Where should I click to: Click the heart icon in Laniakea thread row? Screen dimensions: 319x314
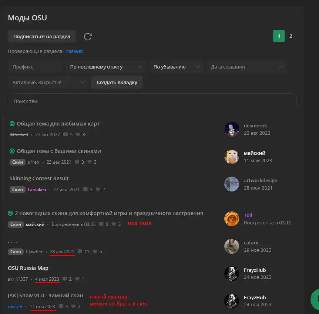click(98, 189)
